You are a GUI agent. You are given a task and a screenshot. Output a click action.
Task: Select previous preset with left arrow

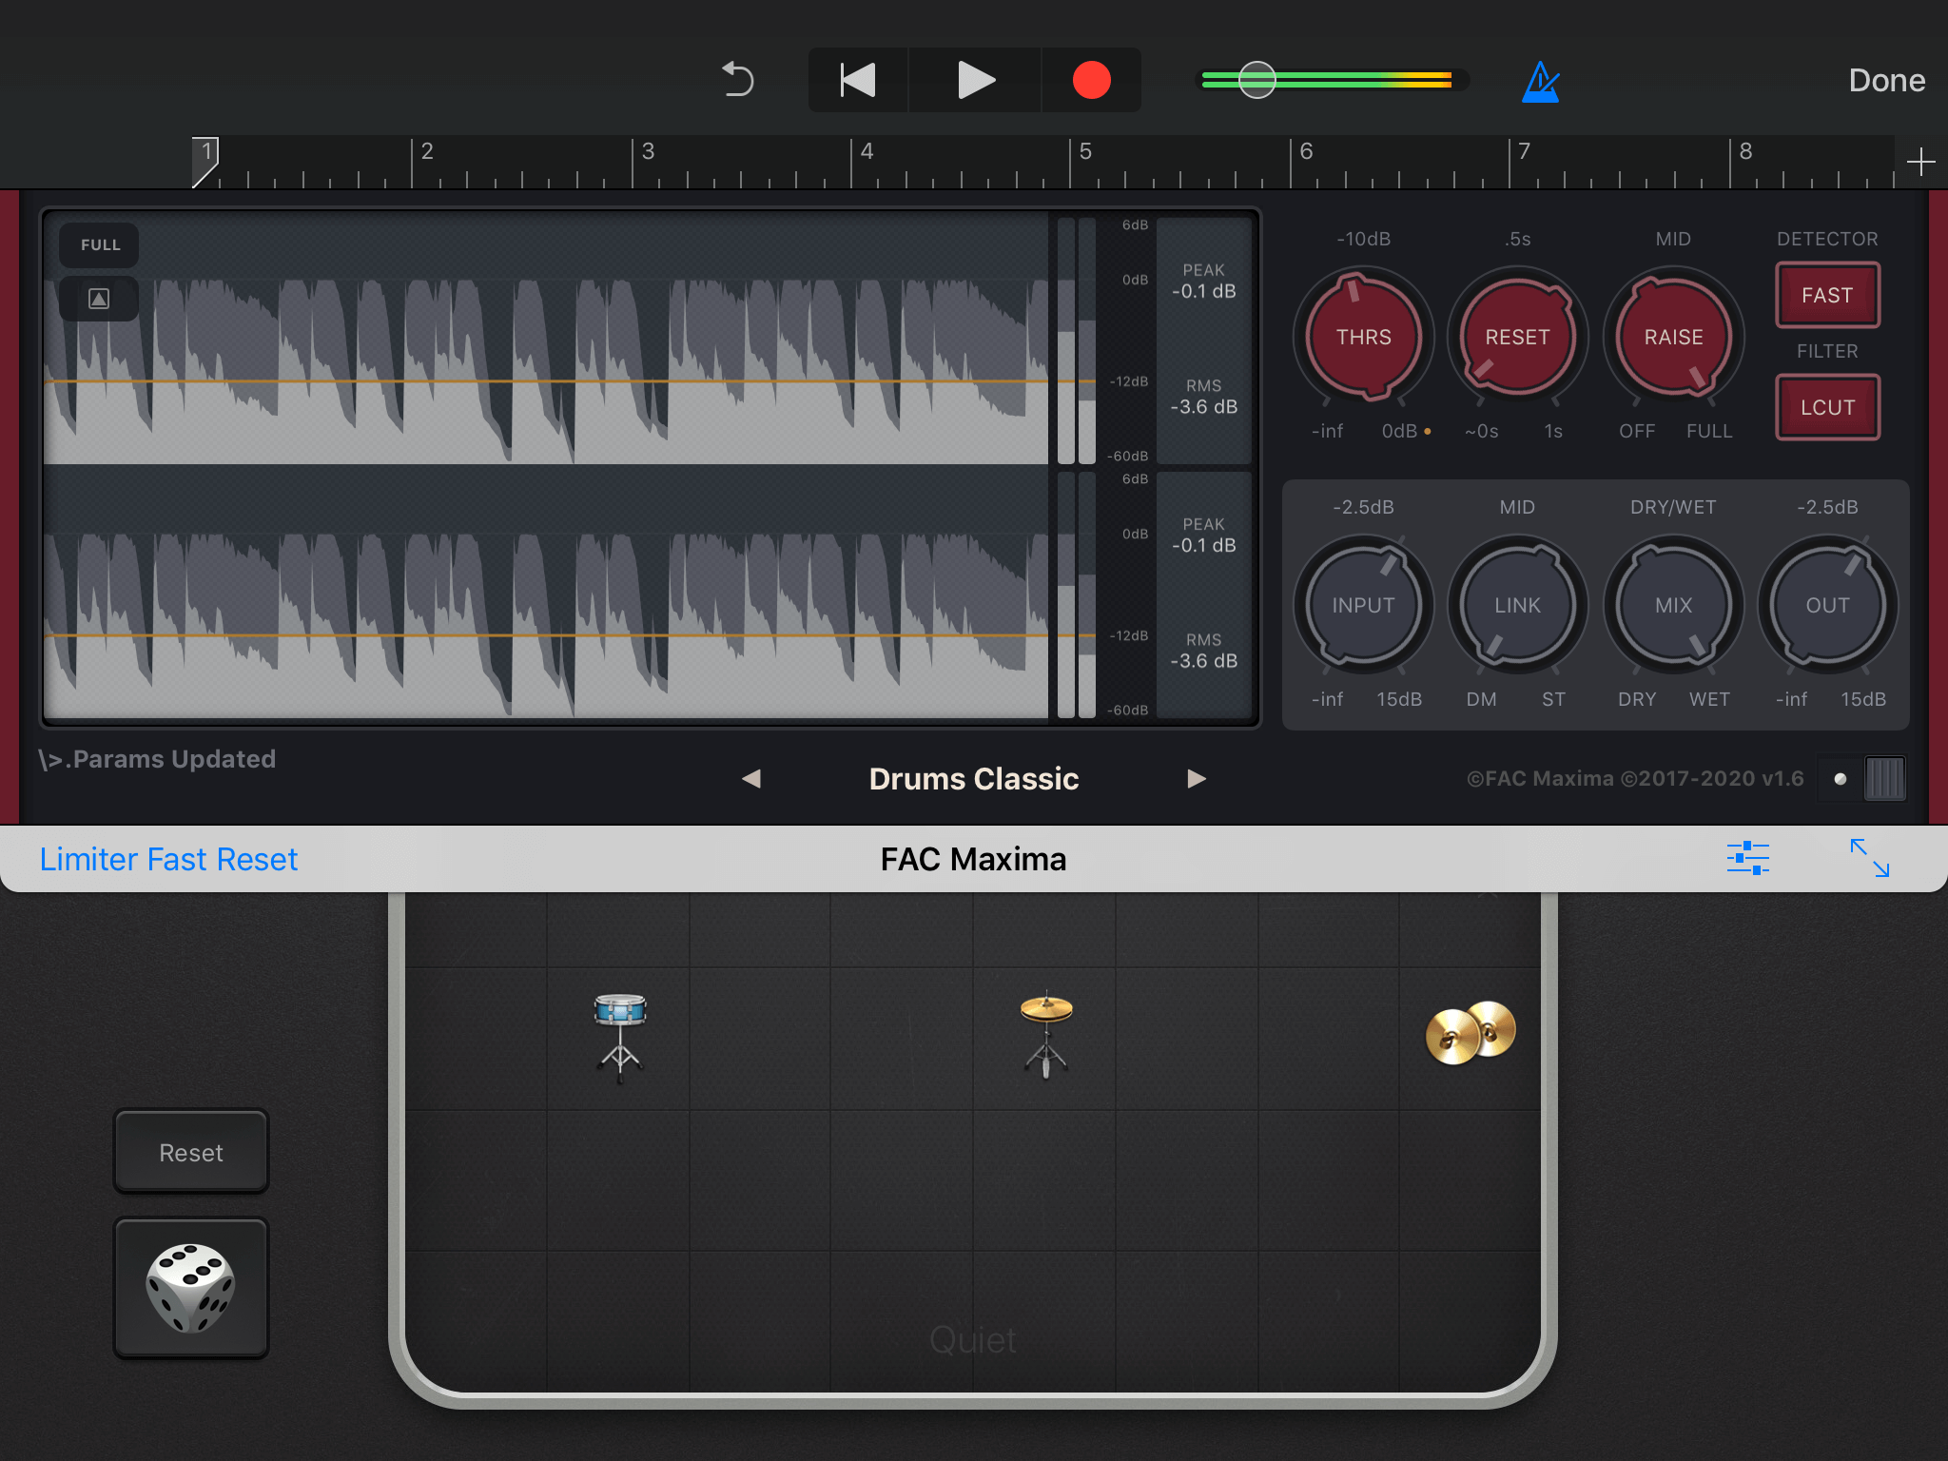click(751, 779)
